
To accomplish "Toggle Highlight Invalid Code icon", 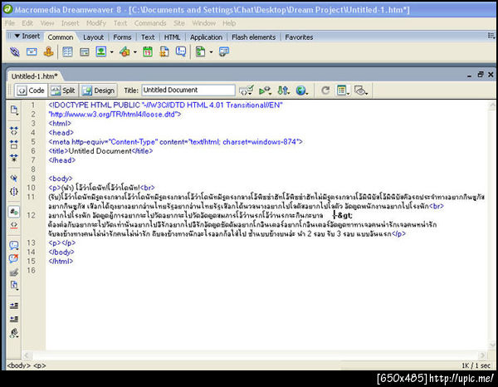I will point(14,225).
